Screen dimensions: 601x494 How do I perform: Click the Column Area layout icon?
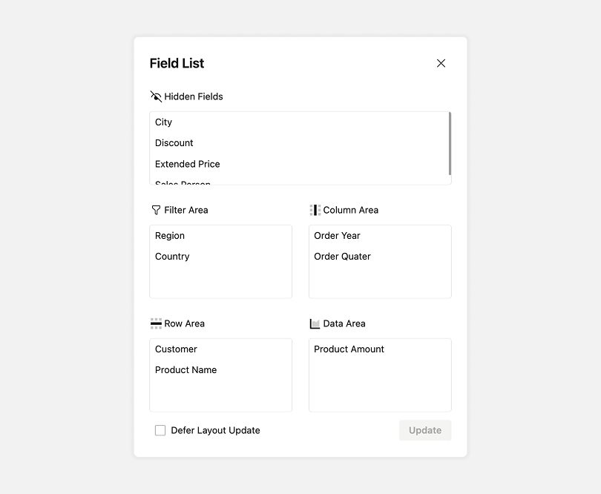pos(314,209)
